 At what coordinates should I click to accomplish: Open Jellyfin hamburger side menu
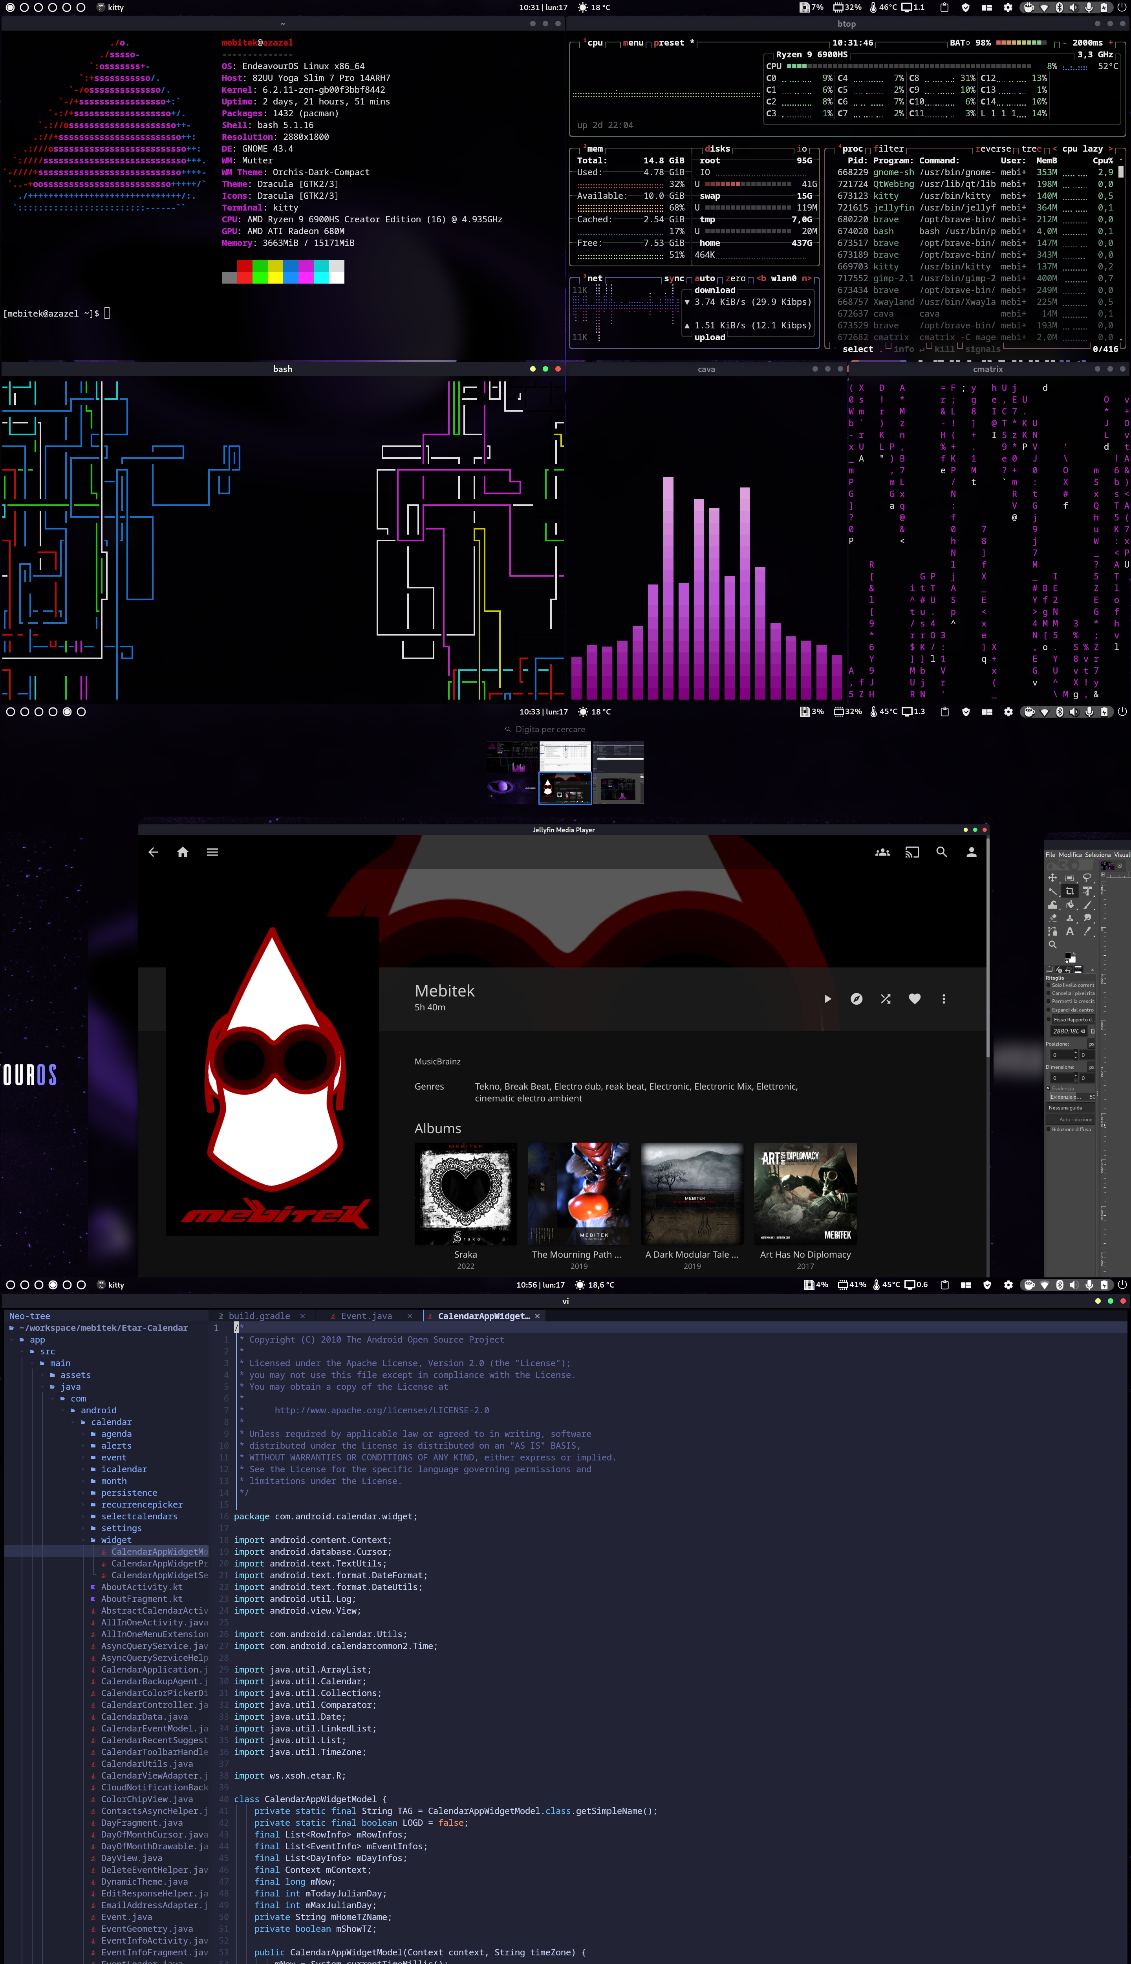click(x=212, y=852)
